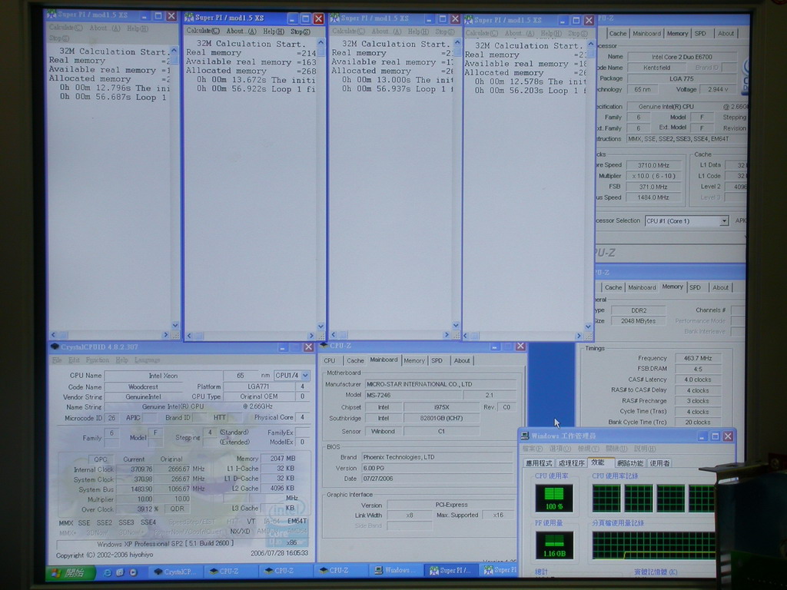This screenshot has width=787, height=590.
Task: Open the Windows Start button
Action: (x=71, y=572)
